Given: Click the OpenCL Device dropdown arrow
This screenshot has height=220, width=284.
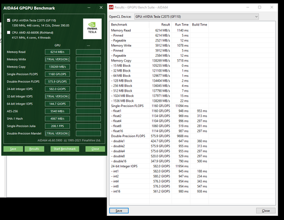Looking at the screenshot, I should (x=256, y=17).
